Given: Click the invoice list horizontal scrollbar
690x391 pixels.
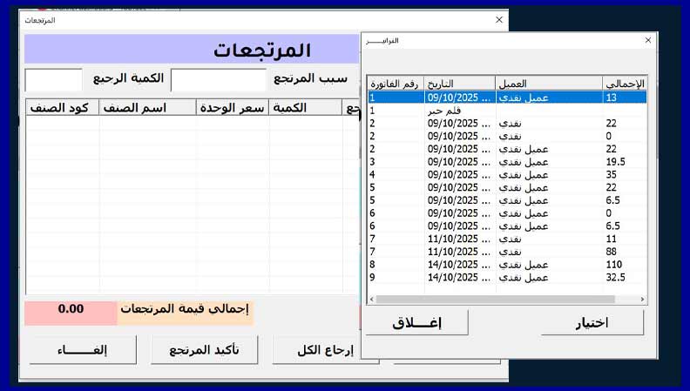Looking at the screenshot, I should click(x=505, y=300).
